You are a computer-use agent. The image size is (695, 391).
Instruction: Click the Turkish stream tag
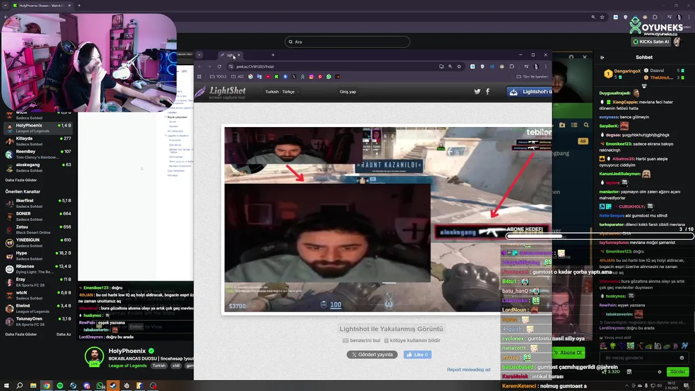coord(159,366)
